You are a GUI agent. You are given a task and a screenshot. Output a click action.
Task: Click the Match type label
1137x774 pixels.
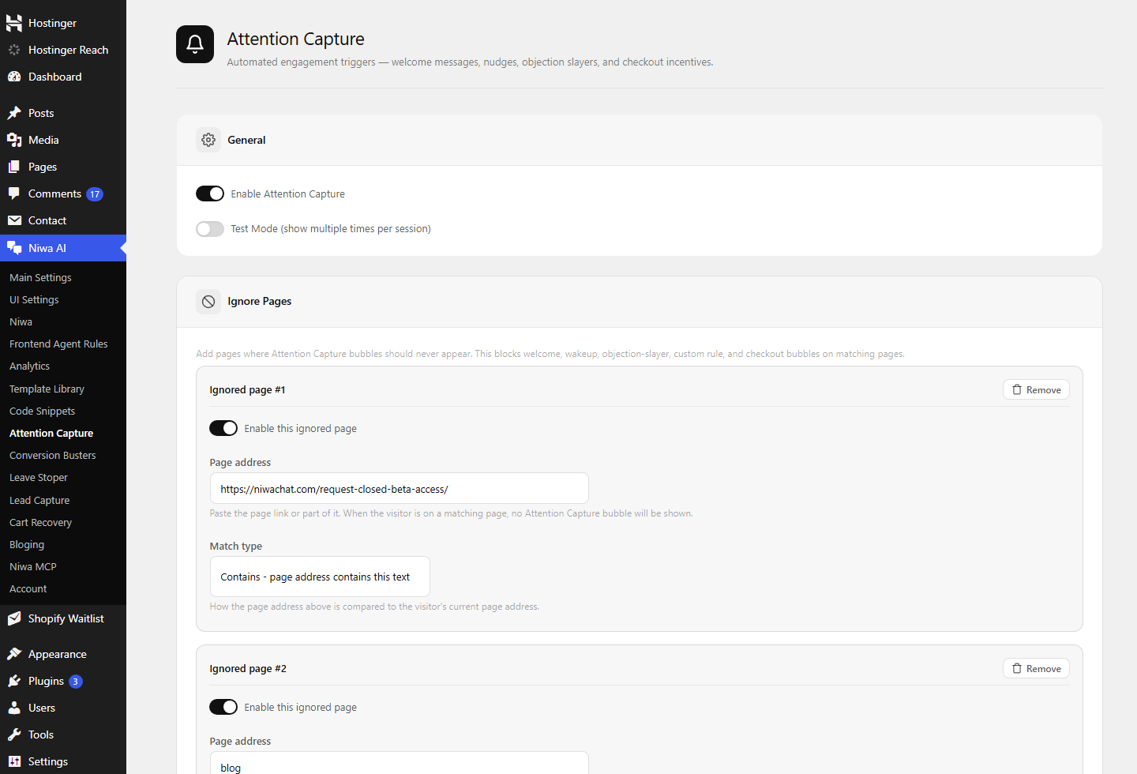tap(235, 547)
